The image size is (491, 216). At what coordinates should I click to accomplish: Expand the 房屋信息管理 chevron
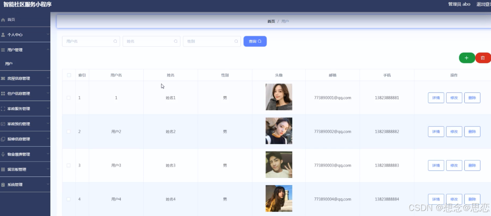pos(48,78)
